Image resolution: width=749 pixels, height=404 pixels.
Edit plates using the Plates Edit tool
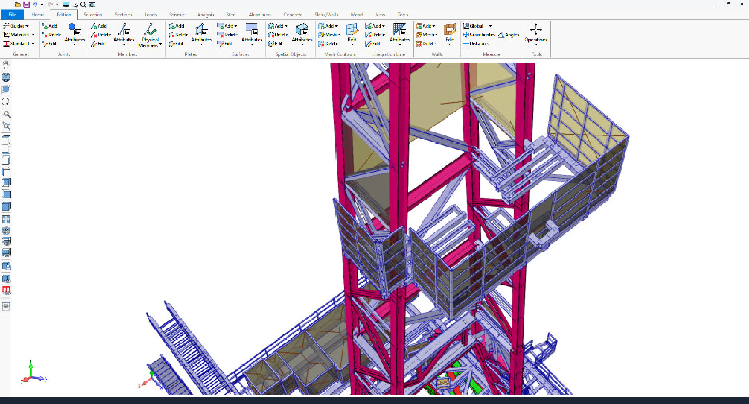[x=177, y=43]
